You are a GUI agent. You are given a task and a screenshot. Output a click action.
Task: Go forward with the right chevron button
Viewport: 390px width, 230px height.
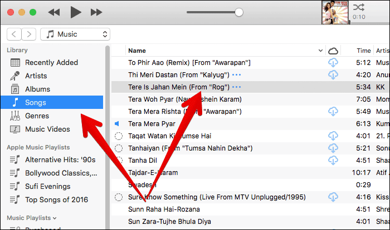[x=29, y=34]
